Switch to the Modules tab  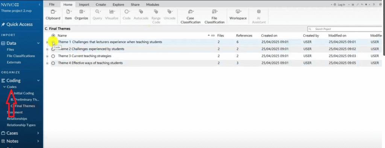pyautogui.click(x=153, y=5)
